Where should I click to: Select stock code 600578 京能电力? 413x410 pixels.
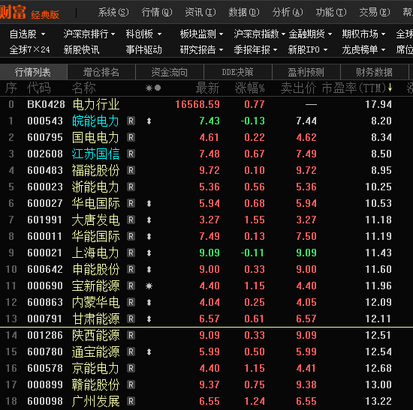(45, 368)
